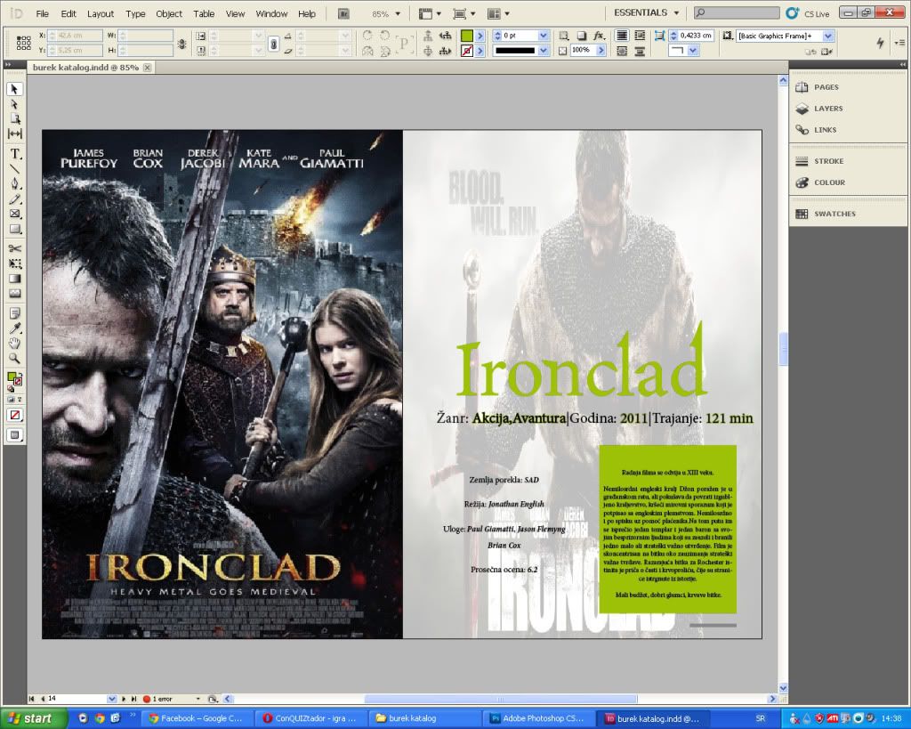The width and height of the screenshot is (911, 729).
Task: Open the effects fx button
Action: [599, 36]
